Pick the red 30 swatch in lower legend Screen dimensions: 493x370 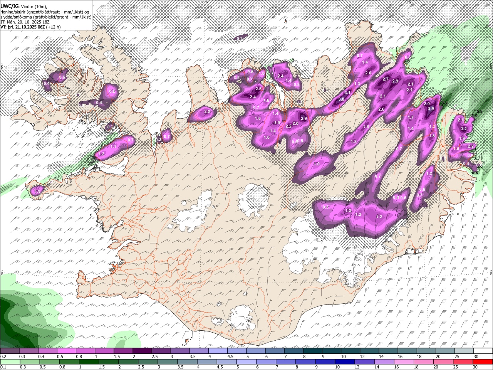coord(482,362)
